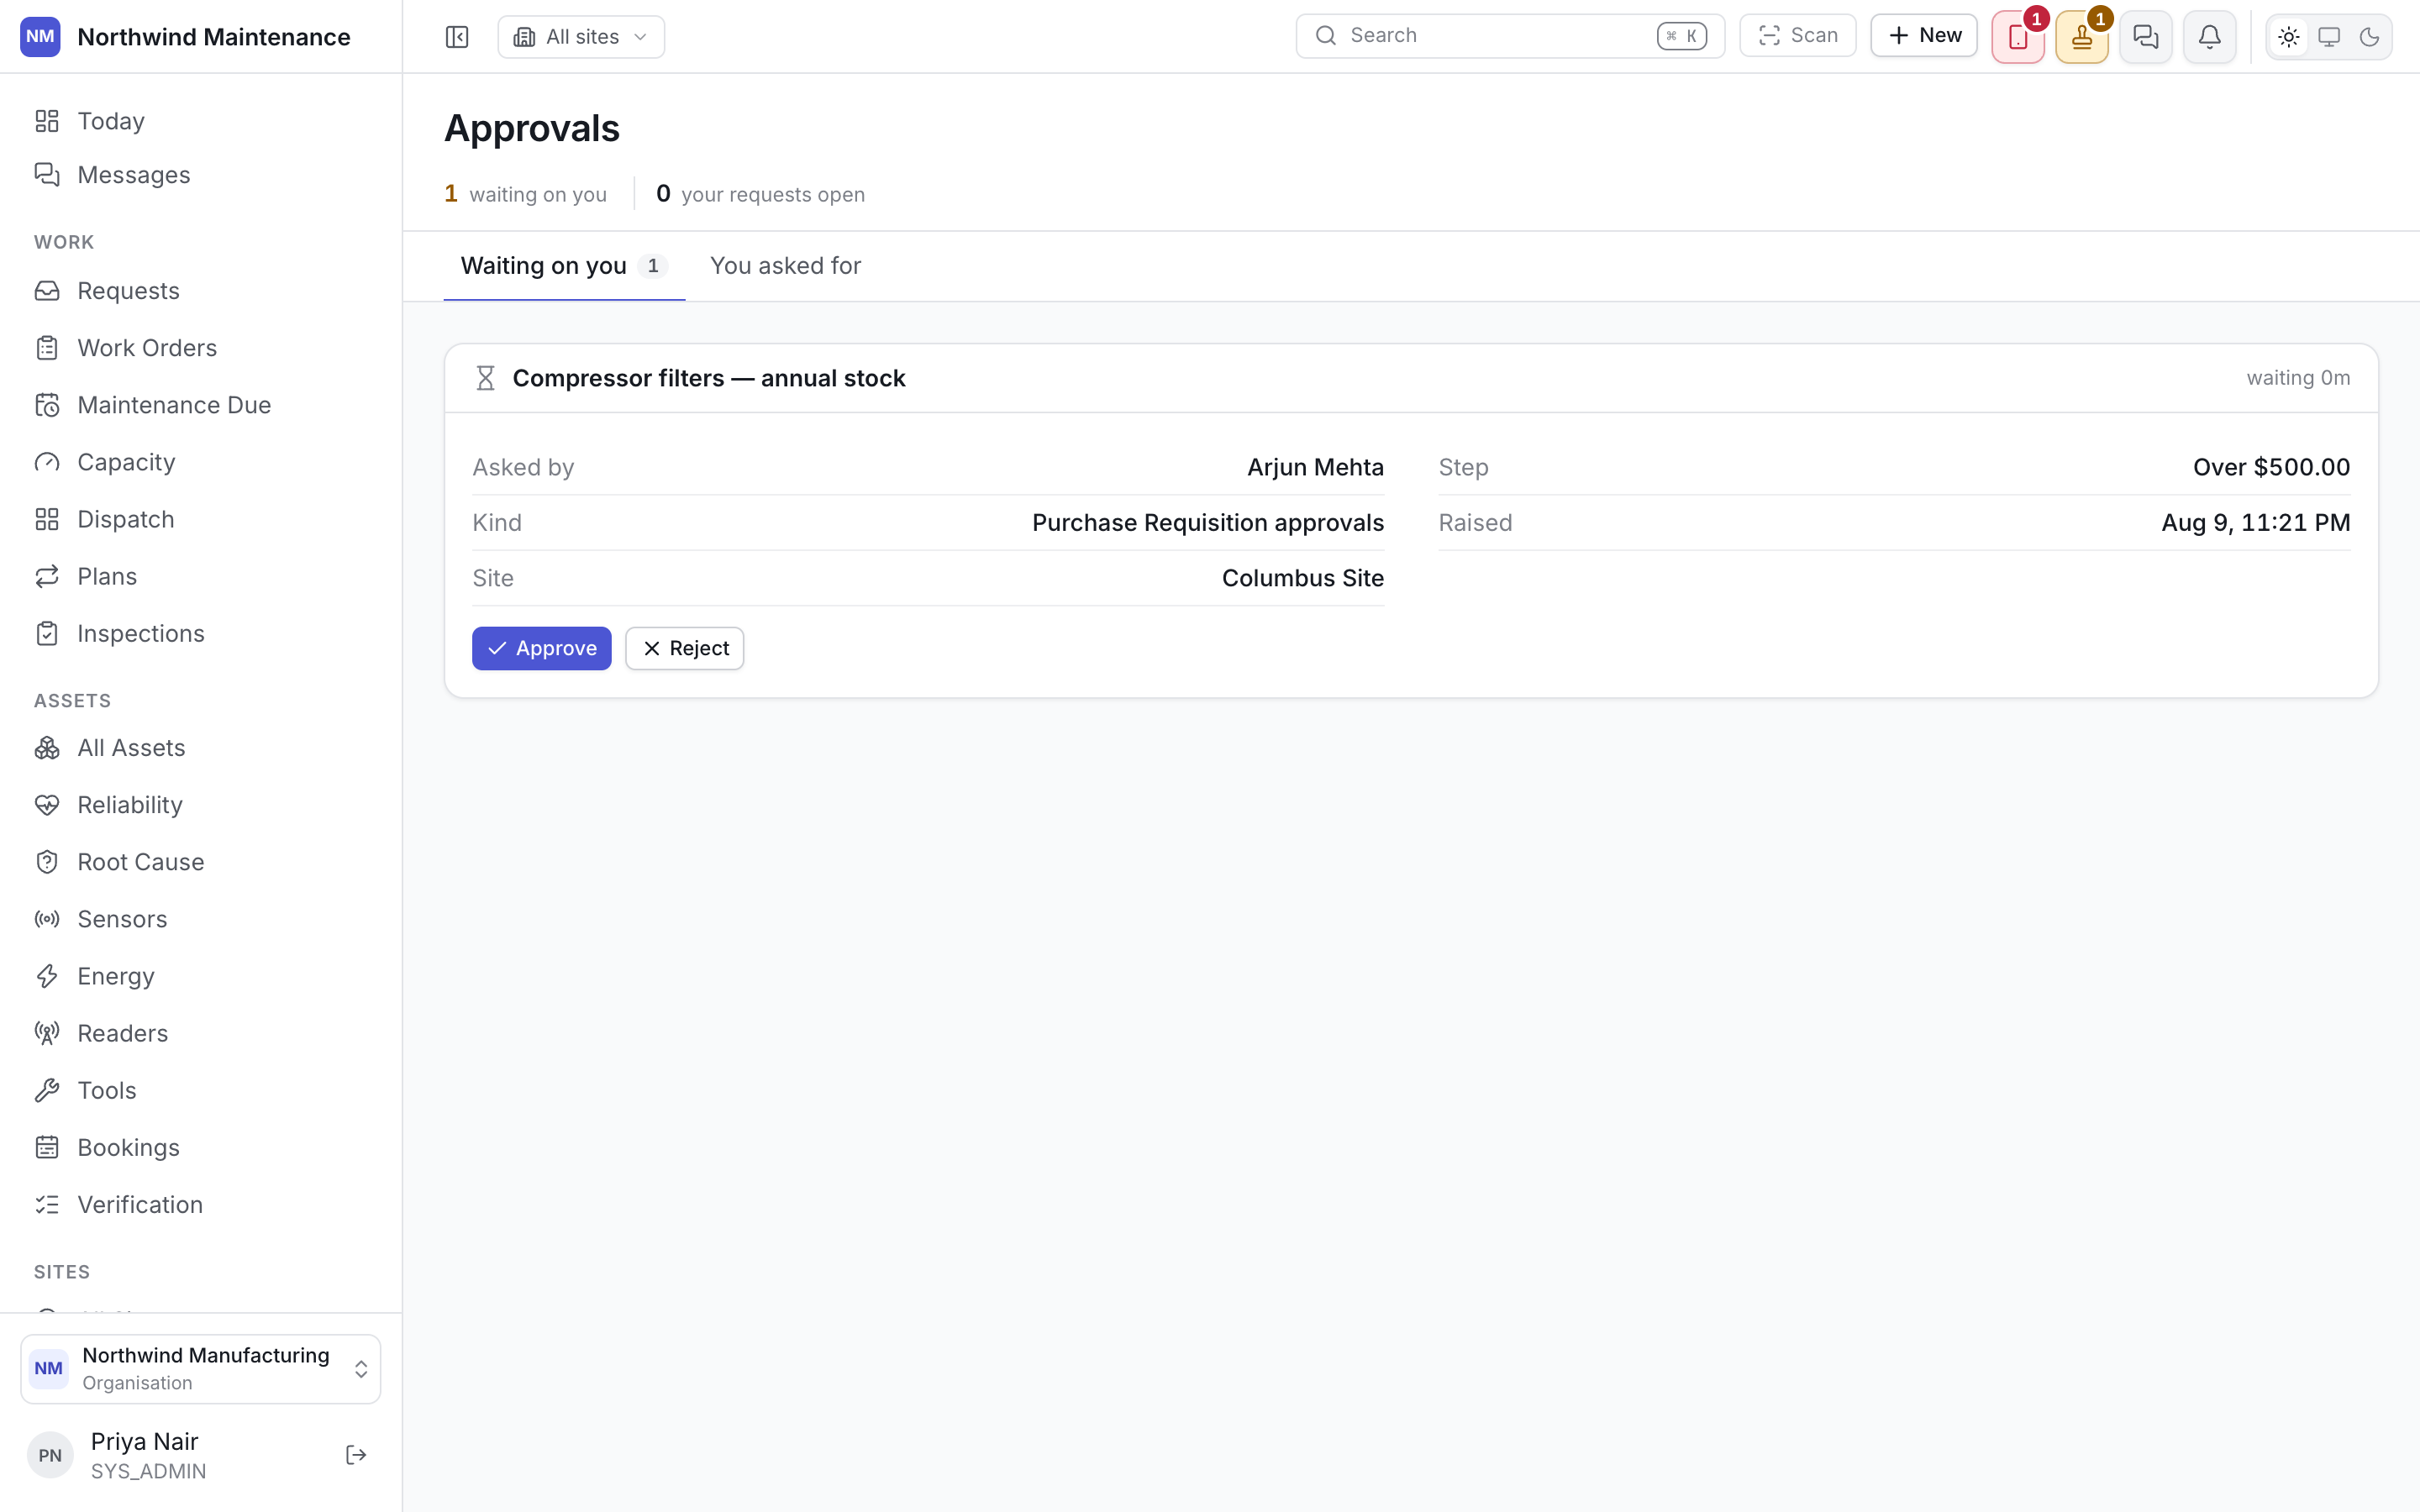Open All Assets page

(200, 748)
